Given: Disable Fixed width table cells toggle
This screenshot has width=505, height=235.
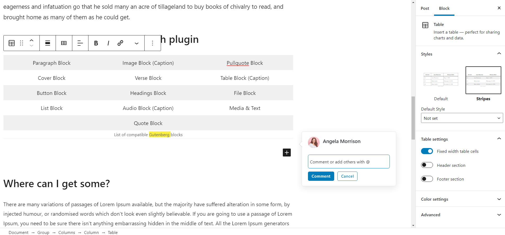Looking at the screenshot, I should click(x=427, y=151).
